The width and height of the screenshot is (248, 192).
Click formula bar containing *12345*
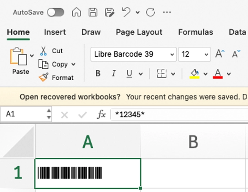pyautogui.click(x=179, y=114)
